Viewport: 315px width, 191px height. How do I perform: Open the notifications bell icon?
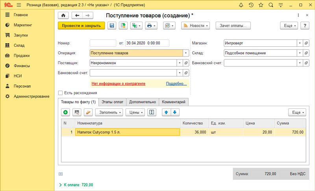241,5
